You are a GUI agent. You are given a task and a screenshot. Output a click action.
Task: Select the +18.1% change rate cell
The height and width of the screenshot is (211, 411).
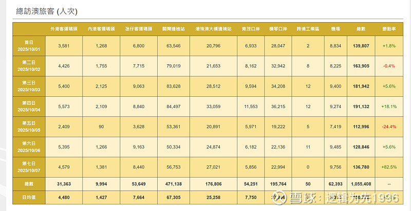coord(389,107)
